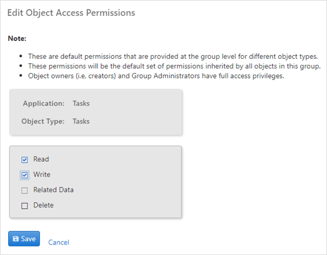Click the Edit Object Access Permissions heading
The width and height of the screenshot is (327, 255).
click(x=71, y=13)
